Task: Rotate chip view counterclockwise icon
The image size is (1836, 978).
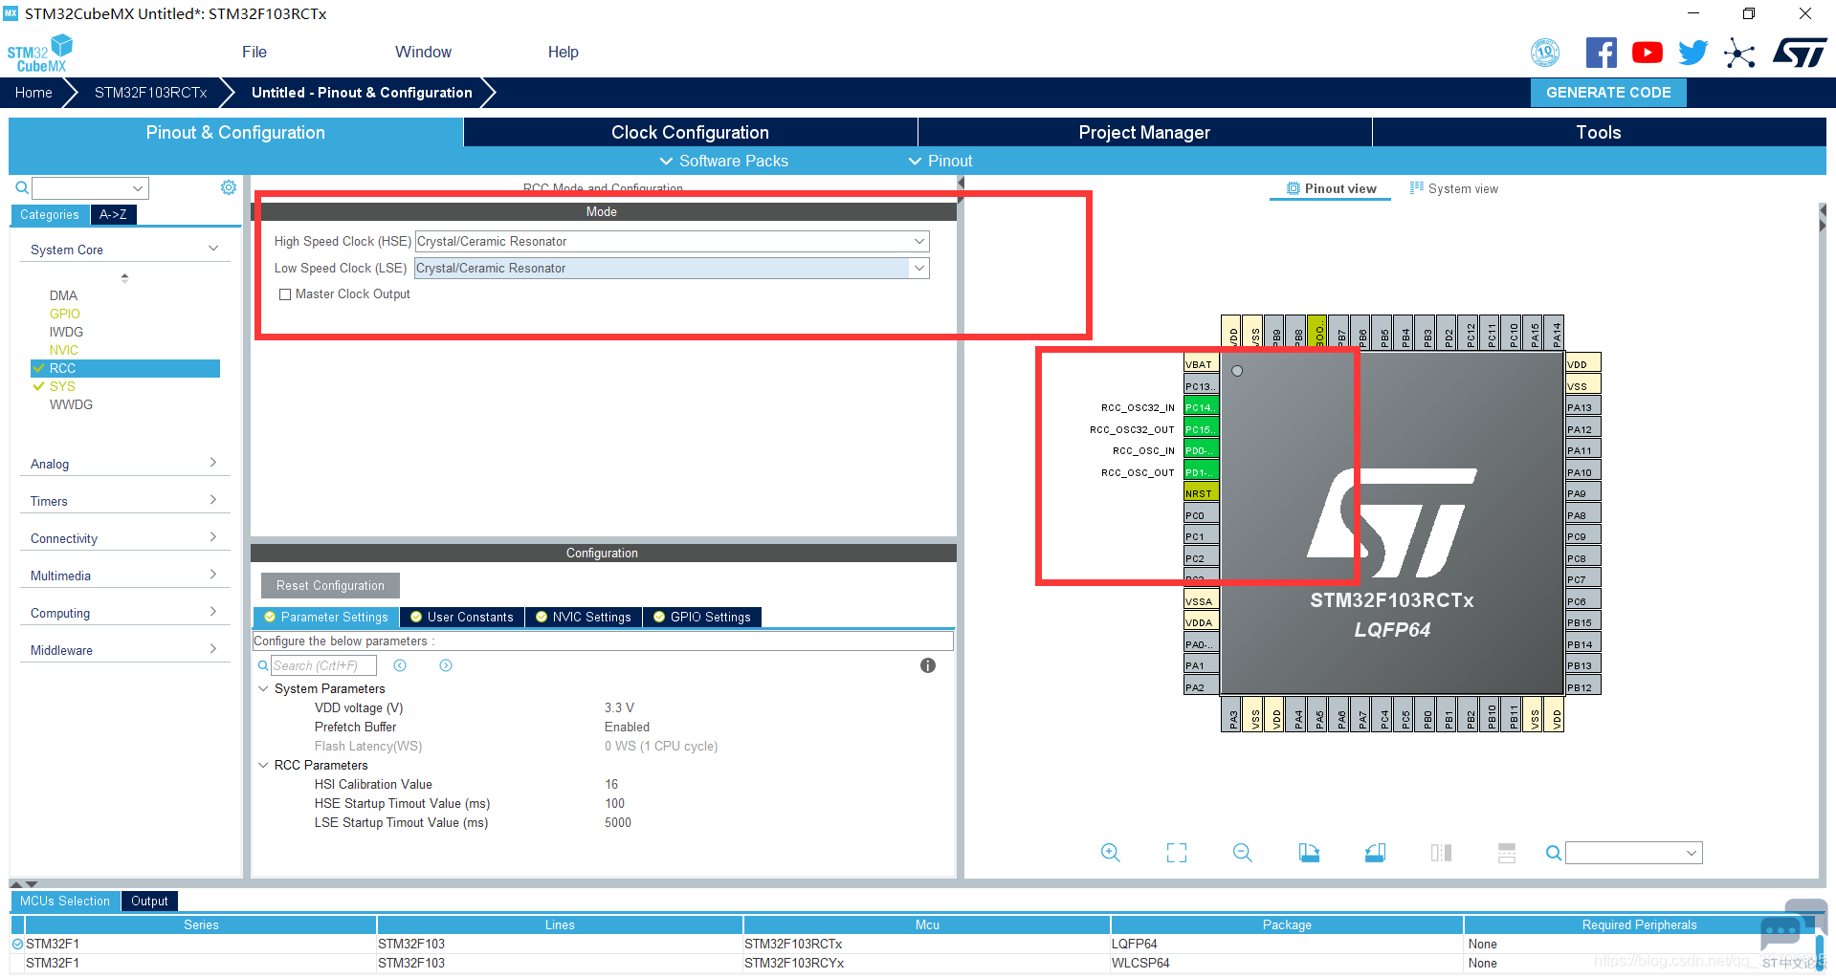Action: click(1375, 853)
